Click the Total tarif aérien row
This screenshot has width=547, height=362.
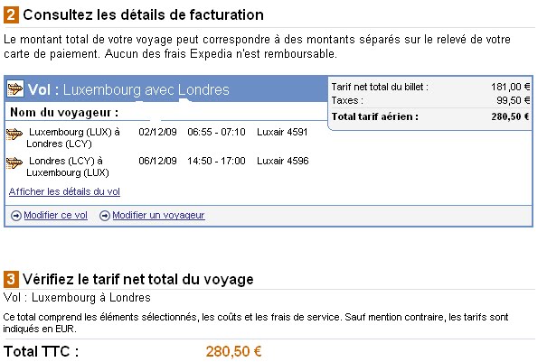(x=430, y=116)
